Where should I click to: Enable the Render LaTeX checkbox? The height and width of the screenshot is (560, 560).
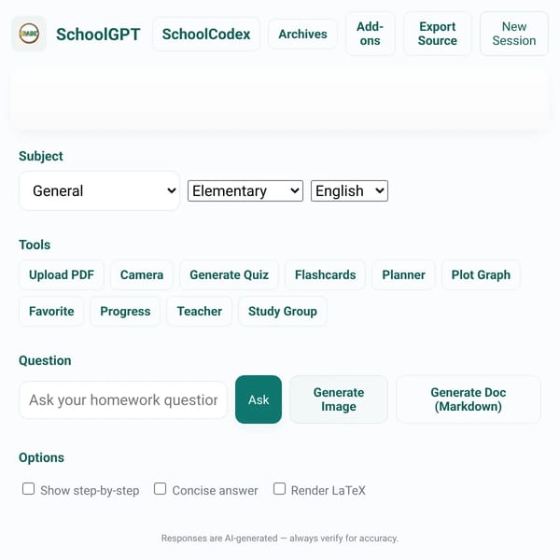tap(279, 488)
